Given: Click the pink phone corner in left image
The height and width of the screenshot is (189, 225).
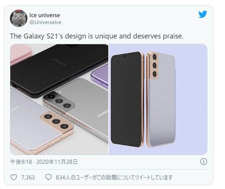Looking at the screenshot, I should pos(21,54).
